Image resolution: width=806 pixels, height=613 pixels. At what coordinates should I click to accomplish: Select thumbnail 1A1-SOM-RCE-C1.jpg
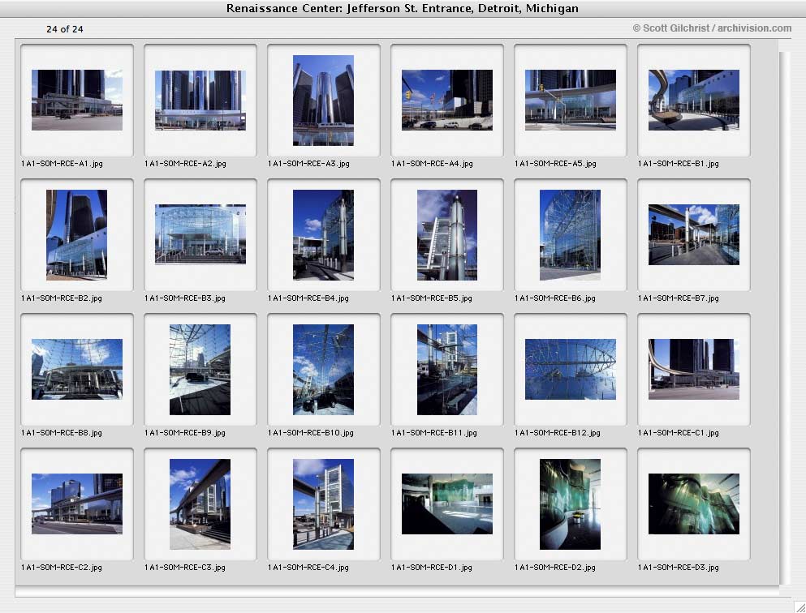coord(694,369)
